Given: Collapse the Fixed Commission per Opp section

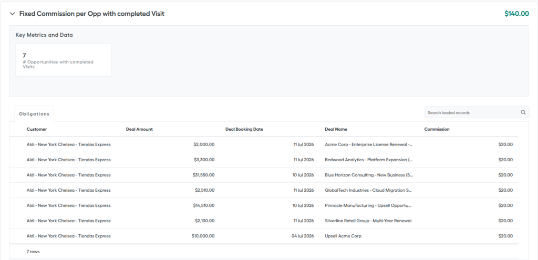Looking at the screenshot, I should click(x=13, y=14).
